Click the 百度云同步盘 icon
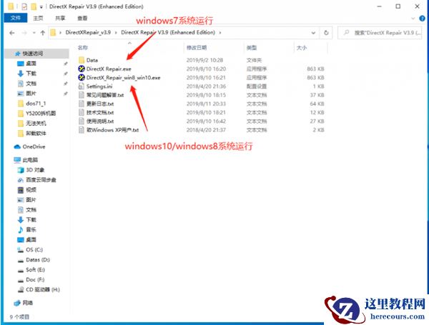 click(x=21, y=180)
